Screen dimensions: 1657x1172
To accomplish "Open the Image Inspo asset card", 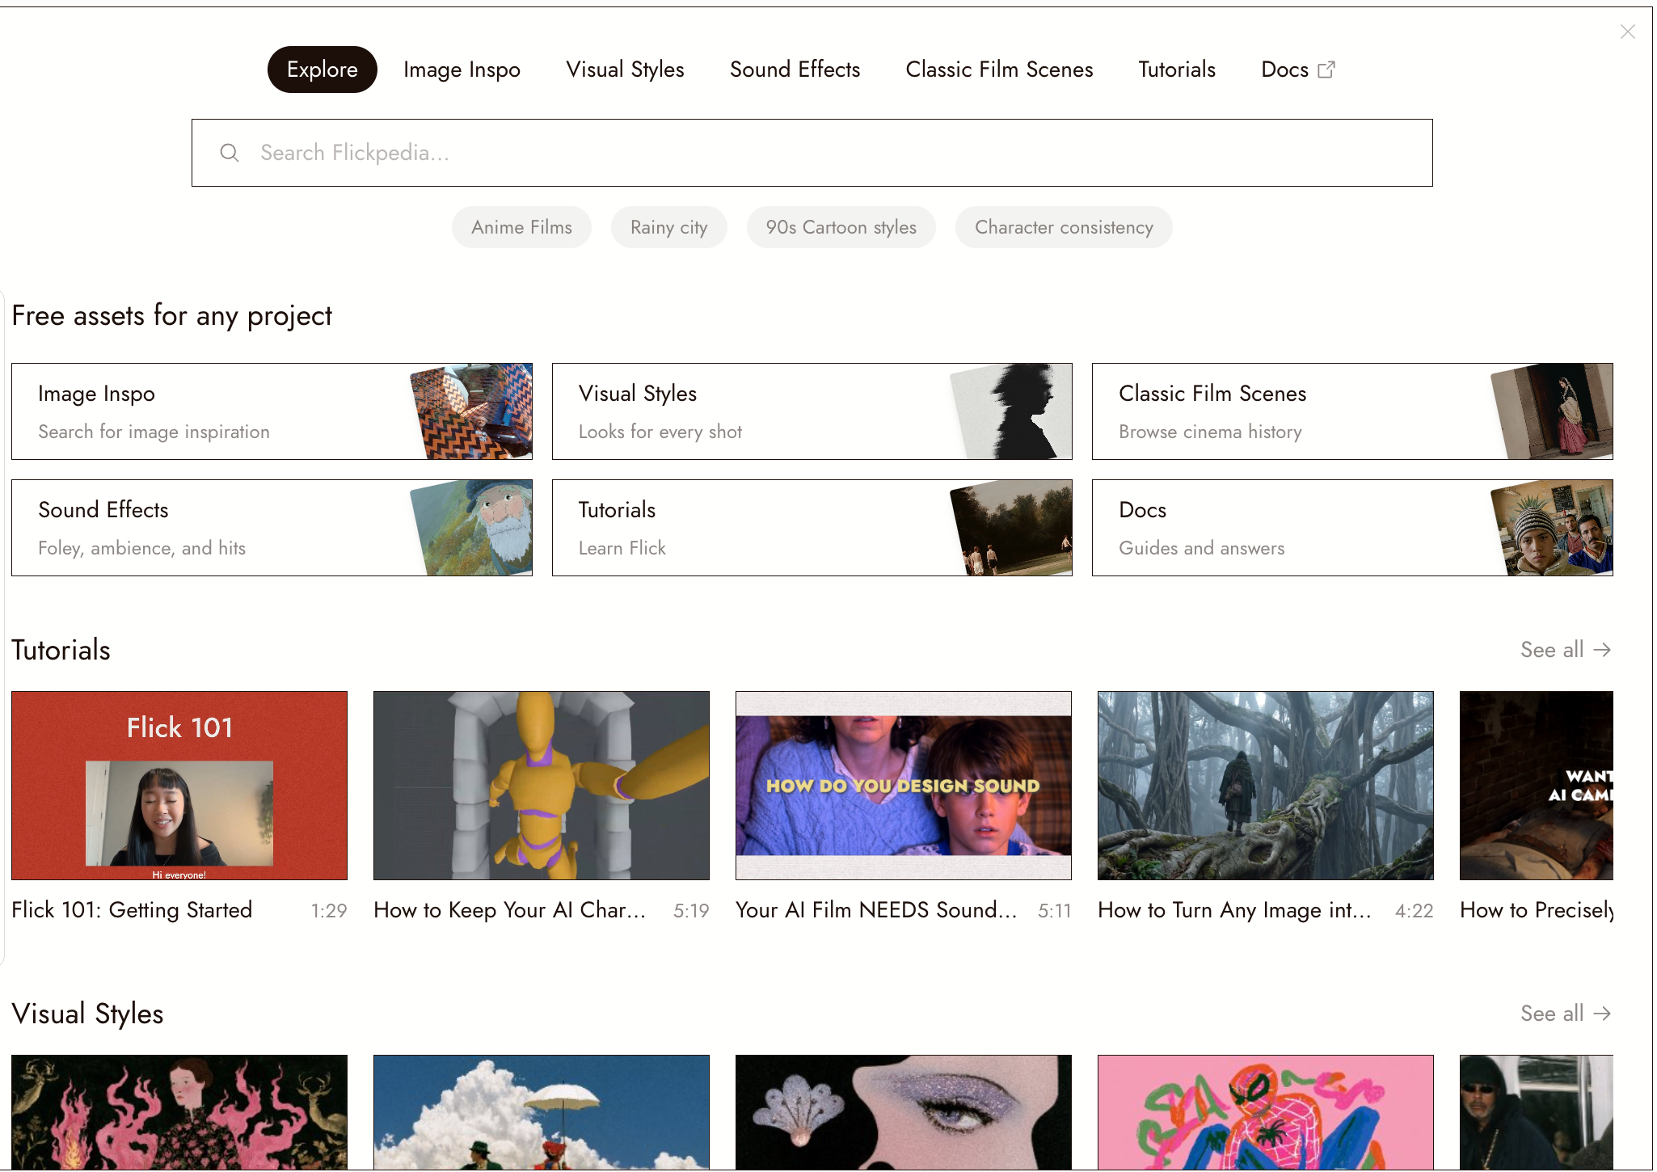I will [x=272, y=411].
